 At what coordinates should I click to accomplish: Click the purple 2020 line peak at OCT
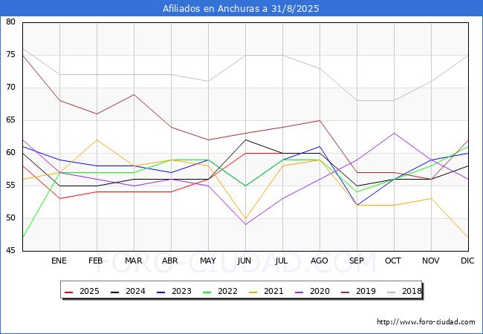tap(394, 134)
